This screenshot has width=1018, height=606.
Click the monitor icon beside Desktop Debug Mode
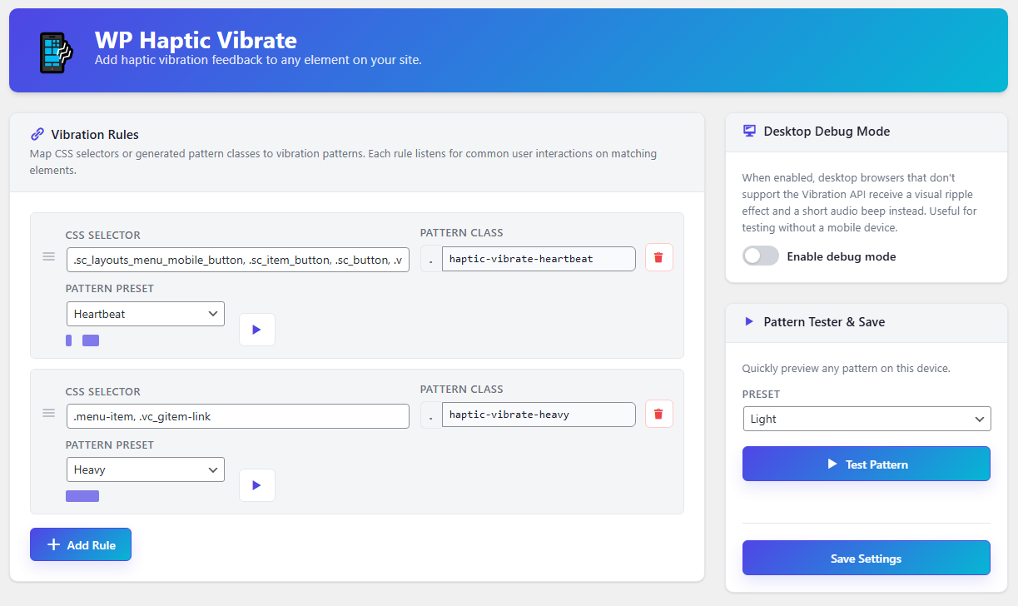749,131
